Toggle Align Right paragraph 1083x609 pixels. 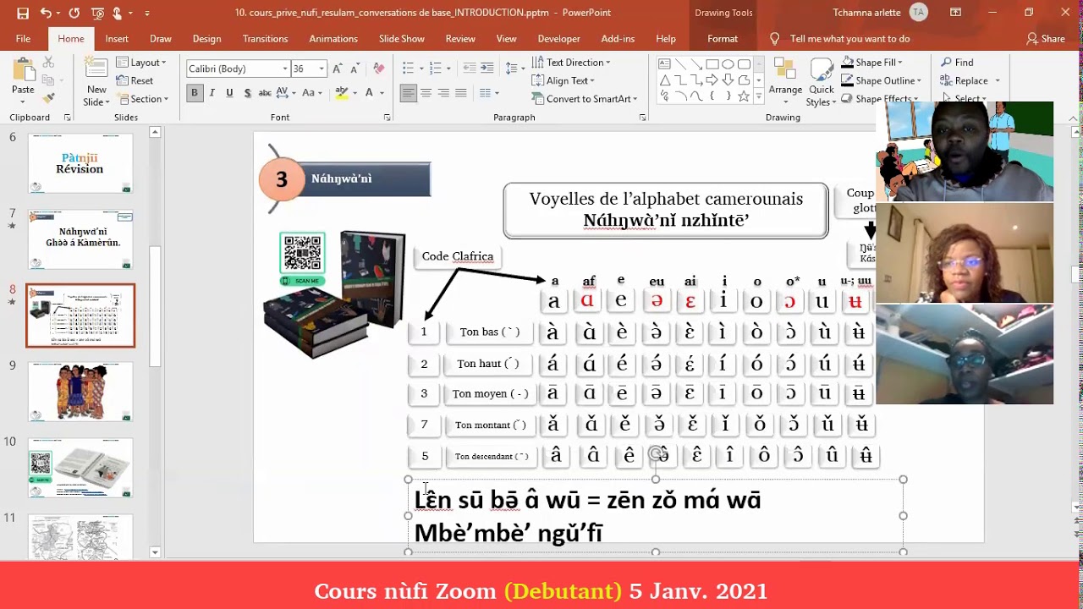[443, 93]
